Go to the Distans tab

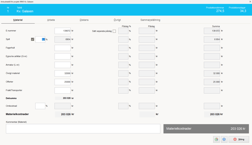coord(84,20)
